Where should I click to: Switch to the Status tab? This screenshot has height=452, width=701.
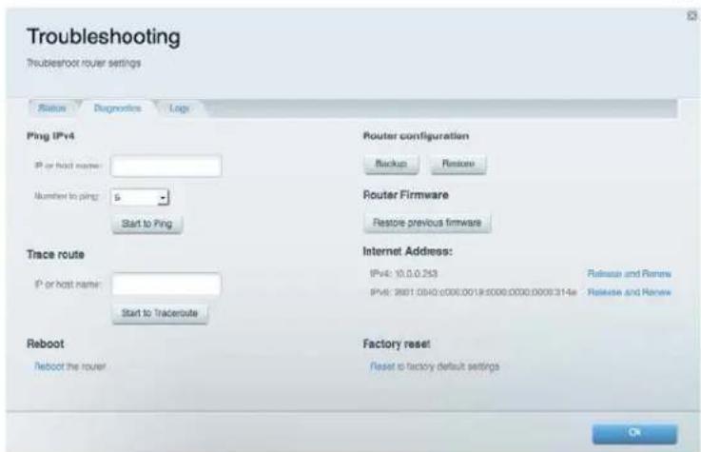[52, 108]
